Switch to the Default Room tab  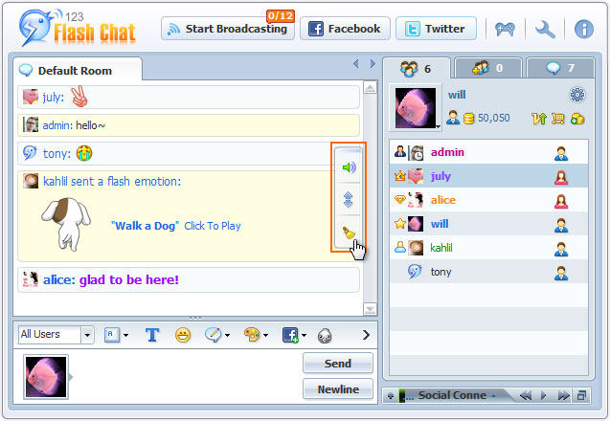(77, 70)
